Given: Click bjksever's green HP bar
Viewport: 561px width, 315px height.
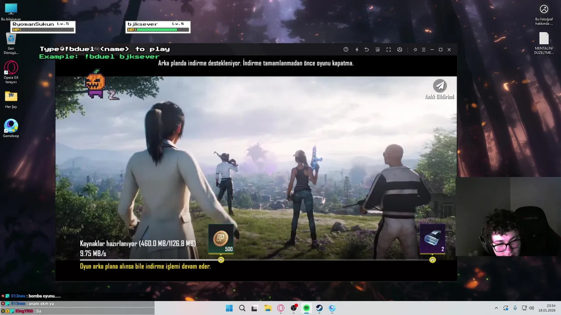Looking at the screenshot, I should (158, 30).
